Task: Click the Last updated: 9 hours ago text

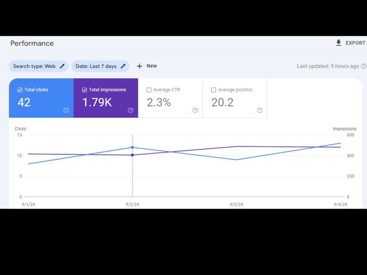Action: point(328,66)
